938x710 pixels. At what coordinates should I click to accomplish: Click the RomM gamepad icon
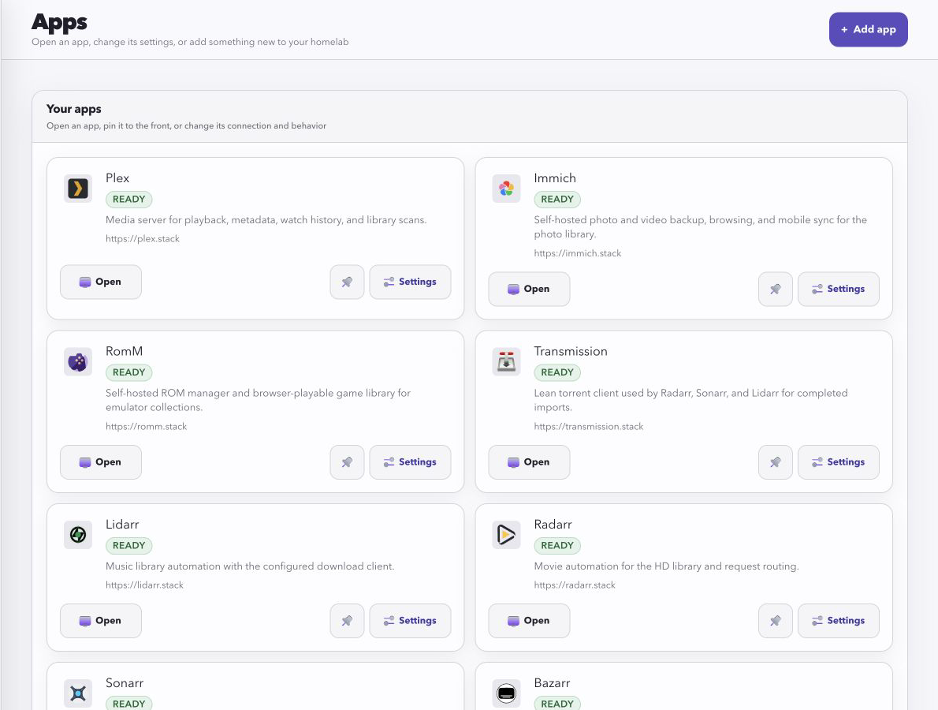point(78,361)
